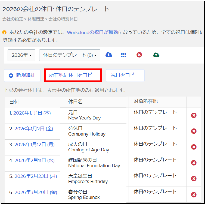The height and width of the screenshot is (204, 205).
Task: Click the blue cloud download icon
Action: pyautogui.click(x=109, y=55)
